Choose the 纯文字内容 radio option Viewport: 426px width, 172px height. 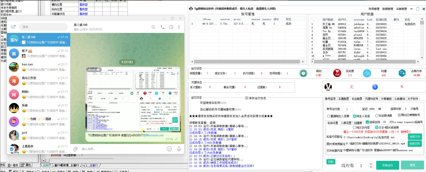[x=354, y=128]
